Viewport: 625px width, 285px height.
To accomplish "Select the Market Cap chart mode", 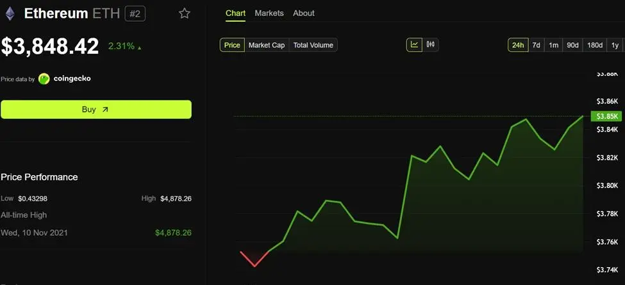I will click(x=267, y=45).
